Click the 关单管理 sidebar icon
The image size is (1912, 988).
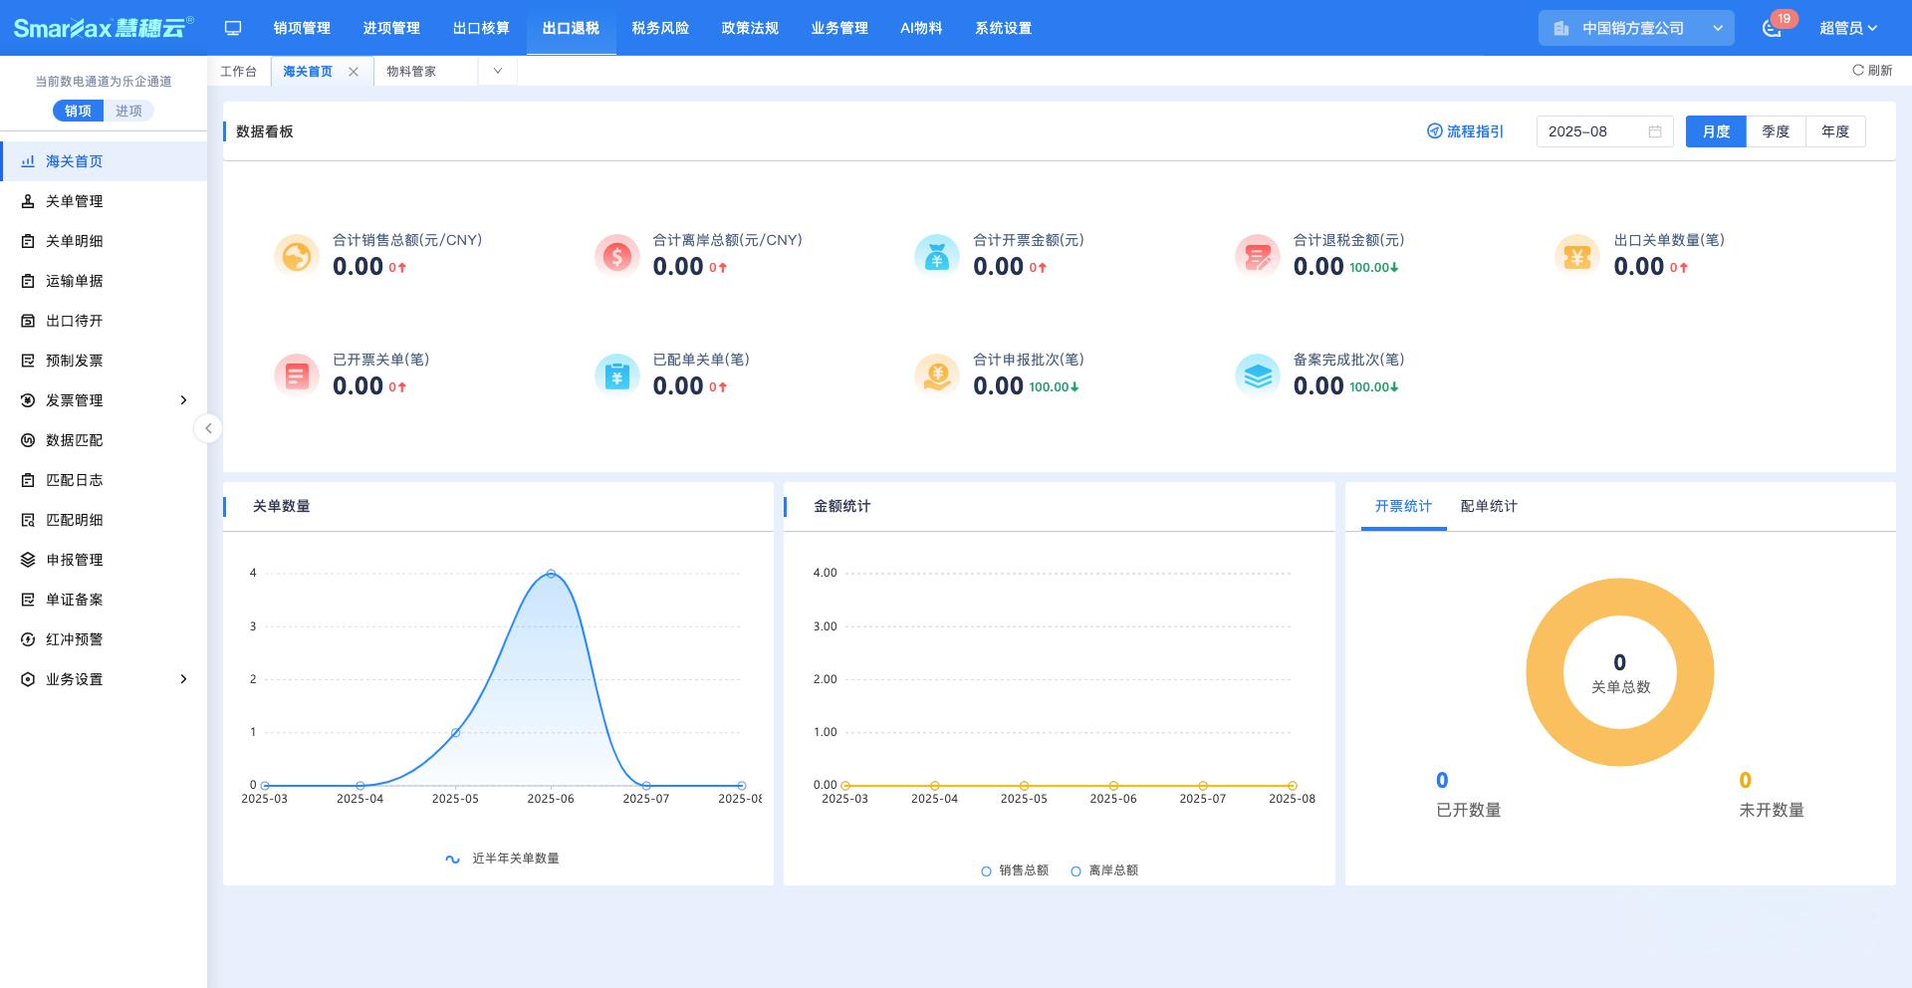28,201
